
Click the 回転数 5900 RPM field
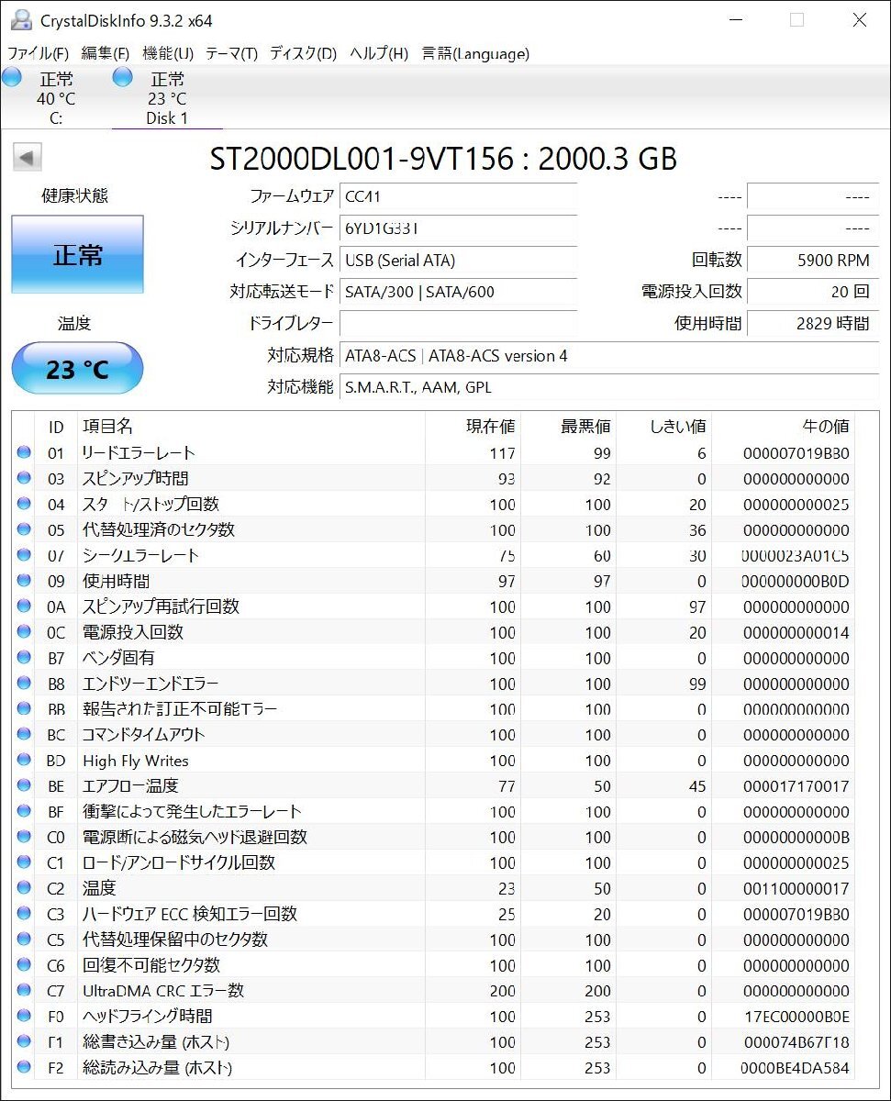pos(811,260)
